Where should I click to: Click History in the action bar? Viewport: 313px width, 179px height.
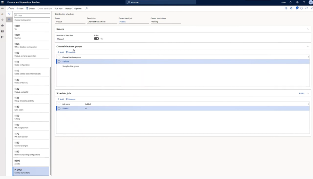68,9
